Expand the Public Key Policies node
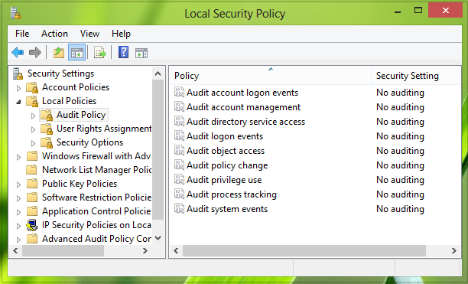Viewport: 468px width, 284px height. (18, 184)
